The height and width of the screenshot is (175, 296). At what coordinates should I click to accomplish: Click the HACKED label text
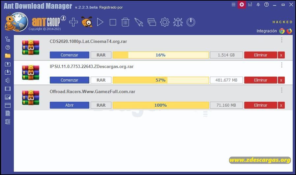(x=282, y=22)
